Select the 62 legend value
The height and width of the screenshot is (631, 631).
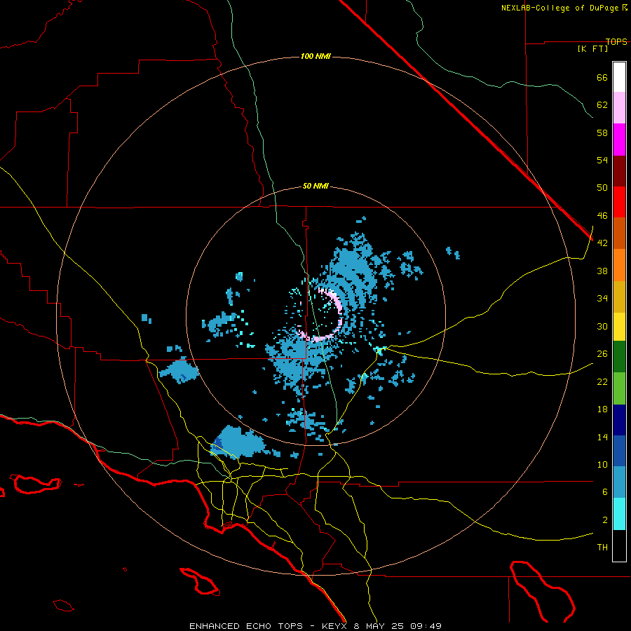pyautogui.click(x=602, y=105)
